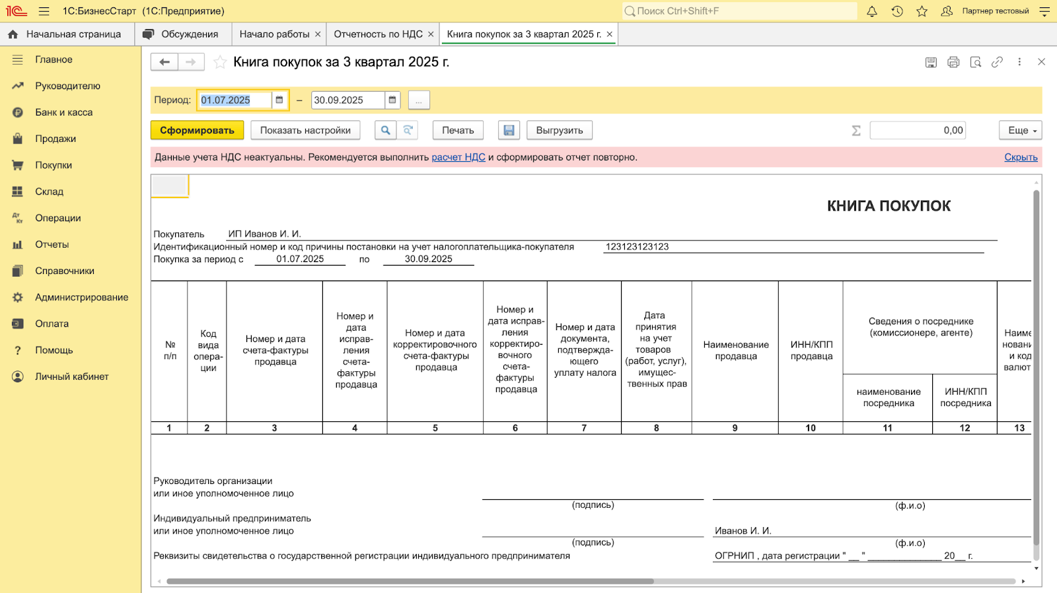Image resolution: width=1057 pixels, height=593 pixels.
Task: Click Показать настройки button
Action: point(305,130)
